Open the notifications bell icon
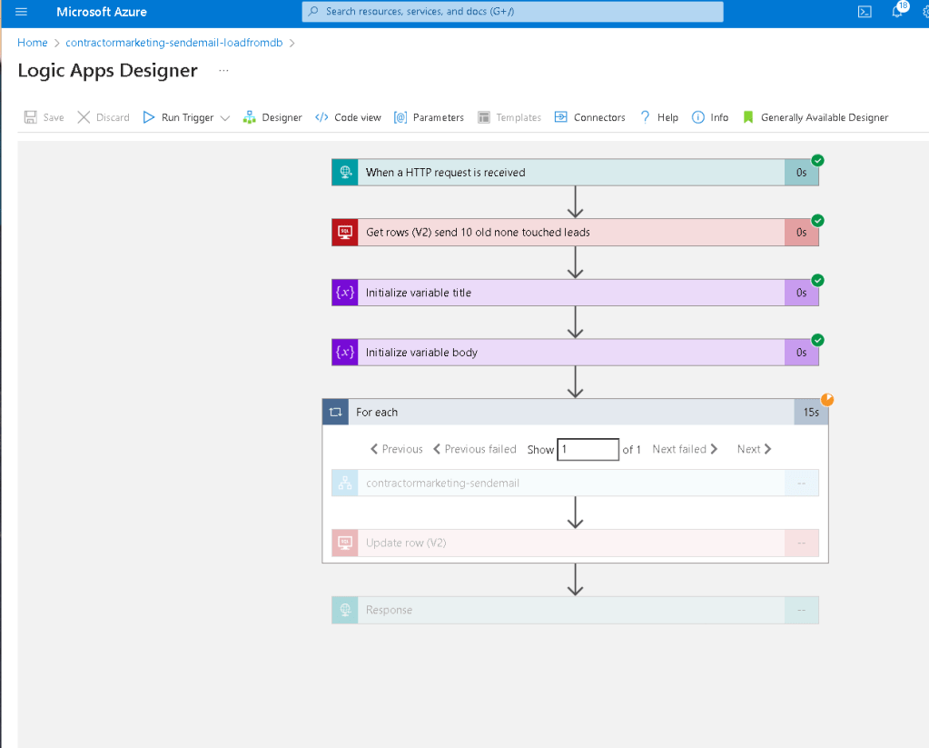Viewport: 929px width, 748px height. pos(897,11)
